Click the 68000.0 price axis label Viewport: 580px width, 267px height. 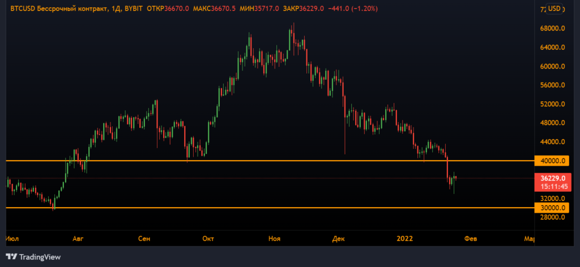[x=552, y=29]
